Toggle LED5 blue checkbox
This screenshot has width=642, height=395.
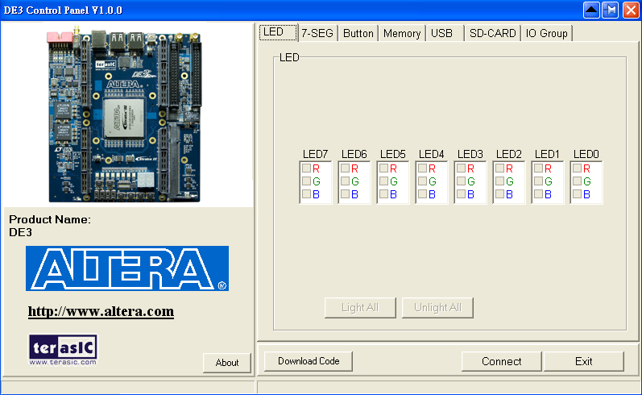point(383,193)
